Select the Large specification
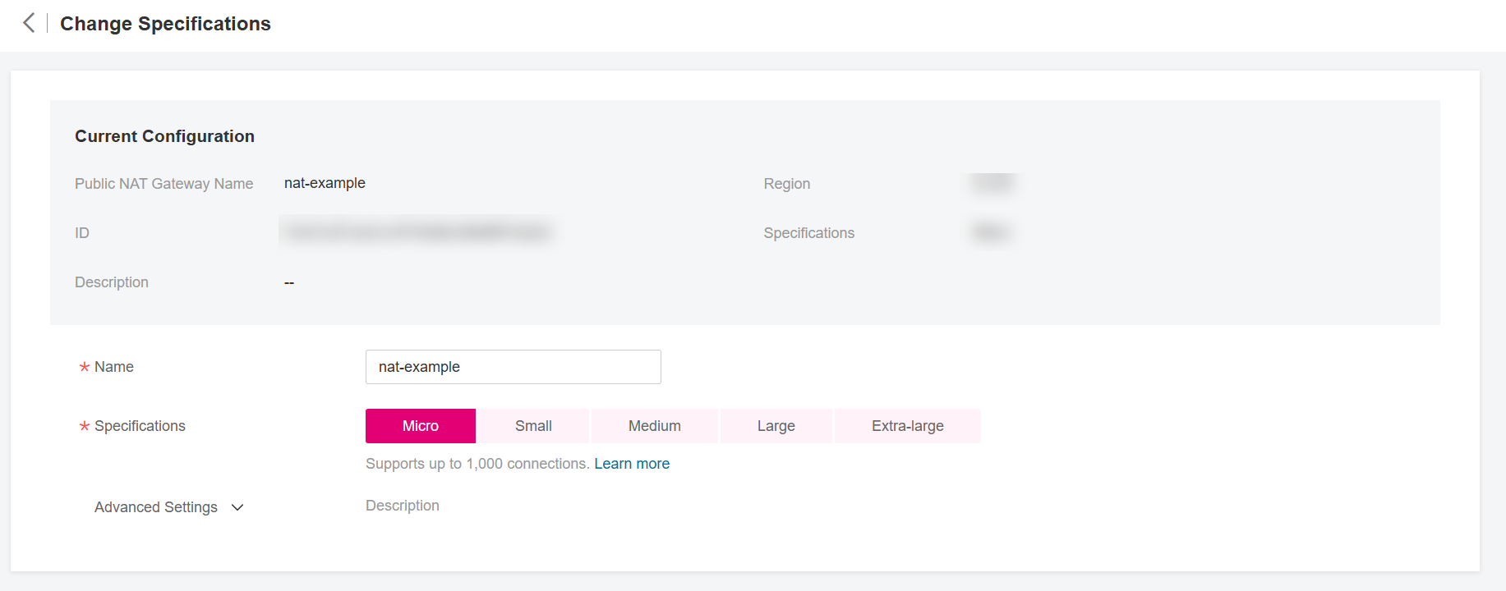 [x=776, y=426]
